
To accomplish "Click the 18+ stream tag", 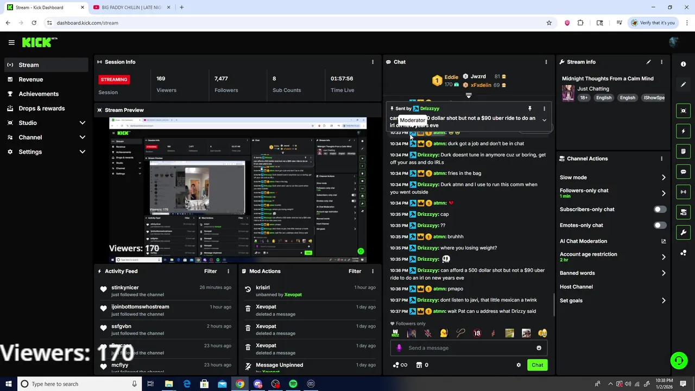I will click(584, 98).
